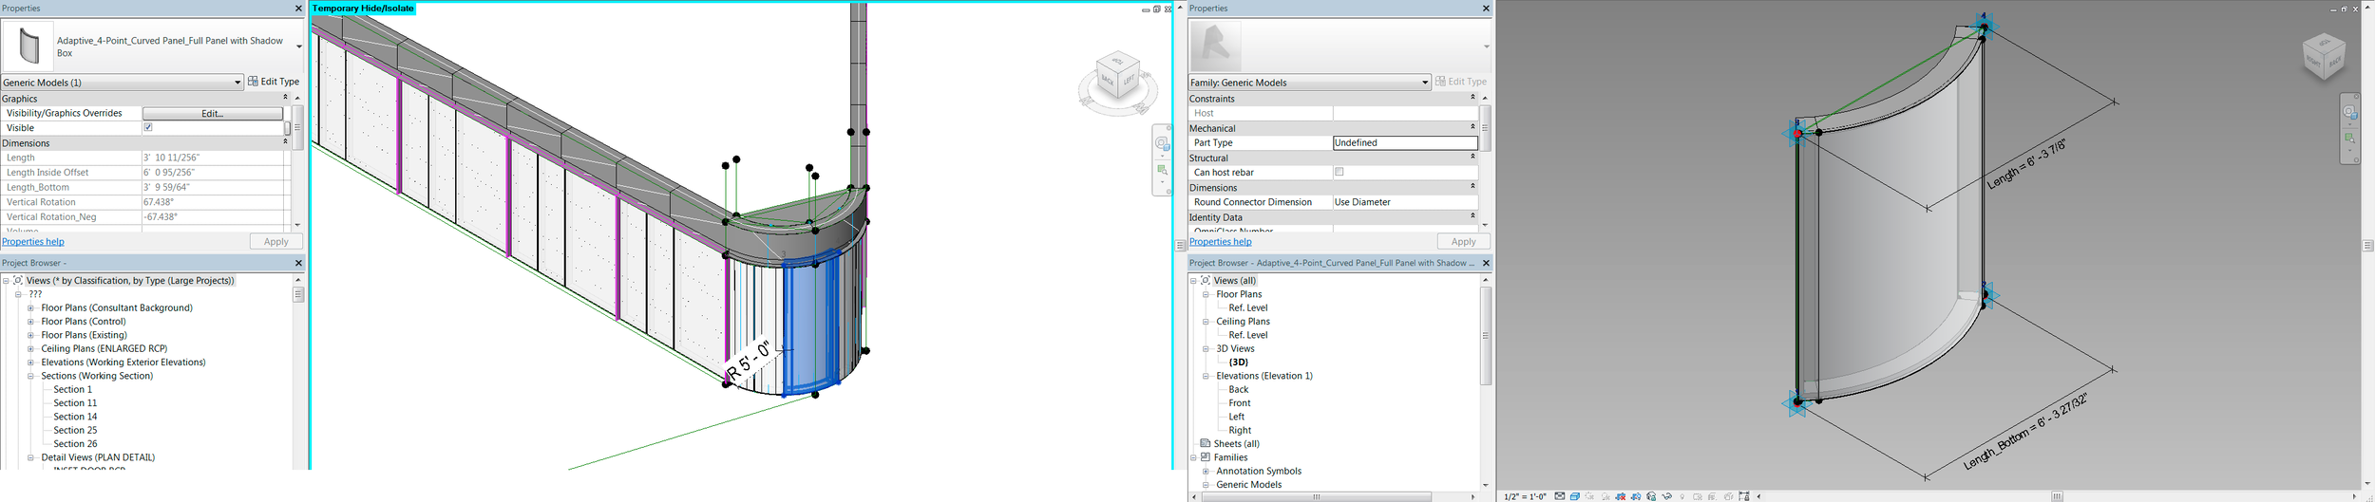
Task: Expand Elevations (Working Exterior Elevations) node
Action: click(30, 363)
